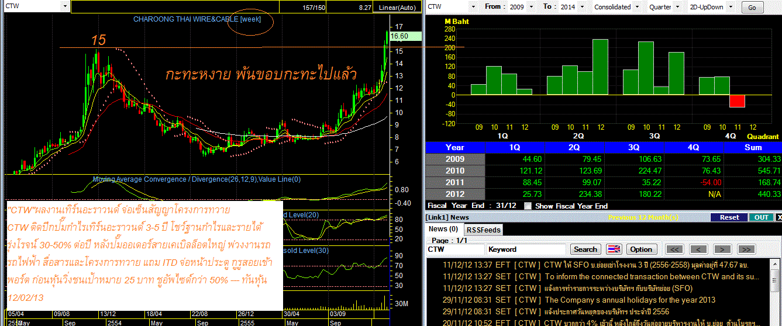Click the 'Previous 12 Month(s)' label

click(643, 217)
